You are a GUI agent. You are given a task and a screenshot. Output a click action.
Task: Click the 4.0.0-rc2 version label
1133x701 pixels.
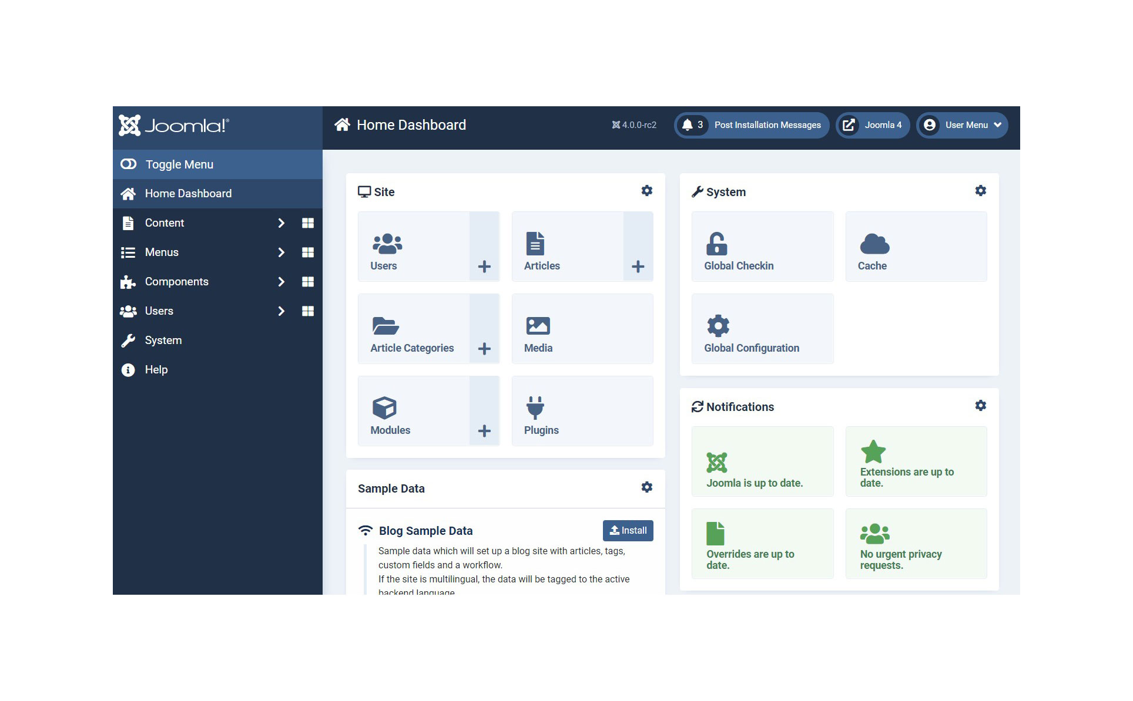click(x=634, y=125)
